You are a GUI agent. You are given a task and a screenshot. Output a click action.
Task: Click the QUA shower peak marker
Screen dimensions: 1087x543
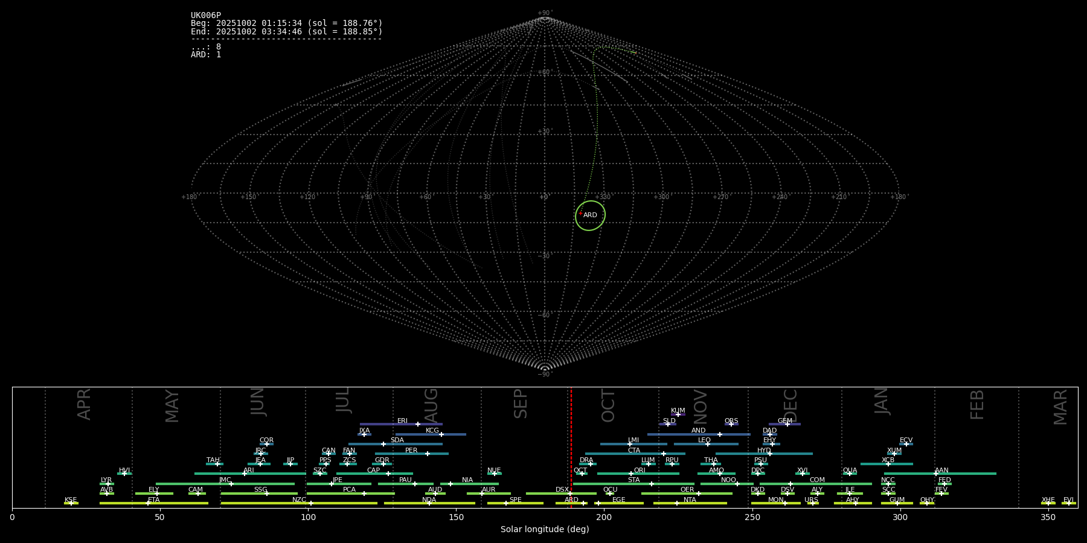pos(849,474)
